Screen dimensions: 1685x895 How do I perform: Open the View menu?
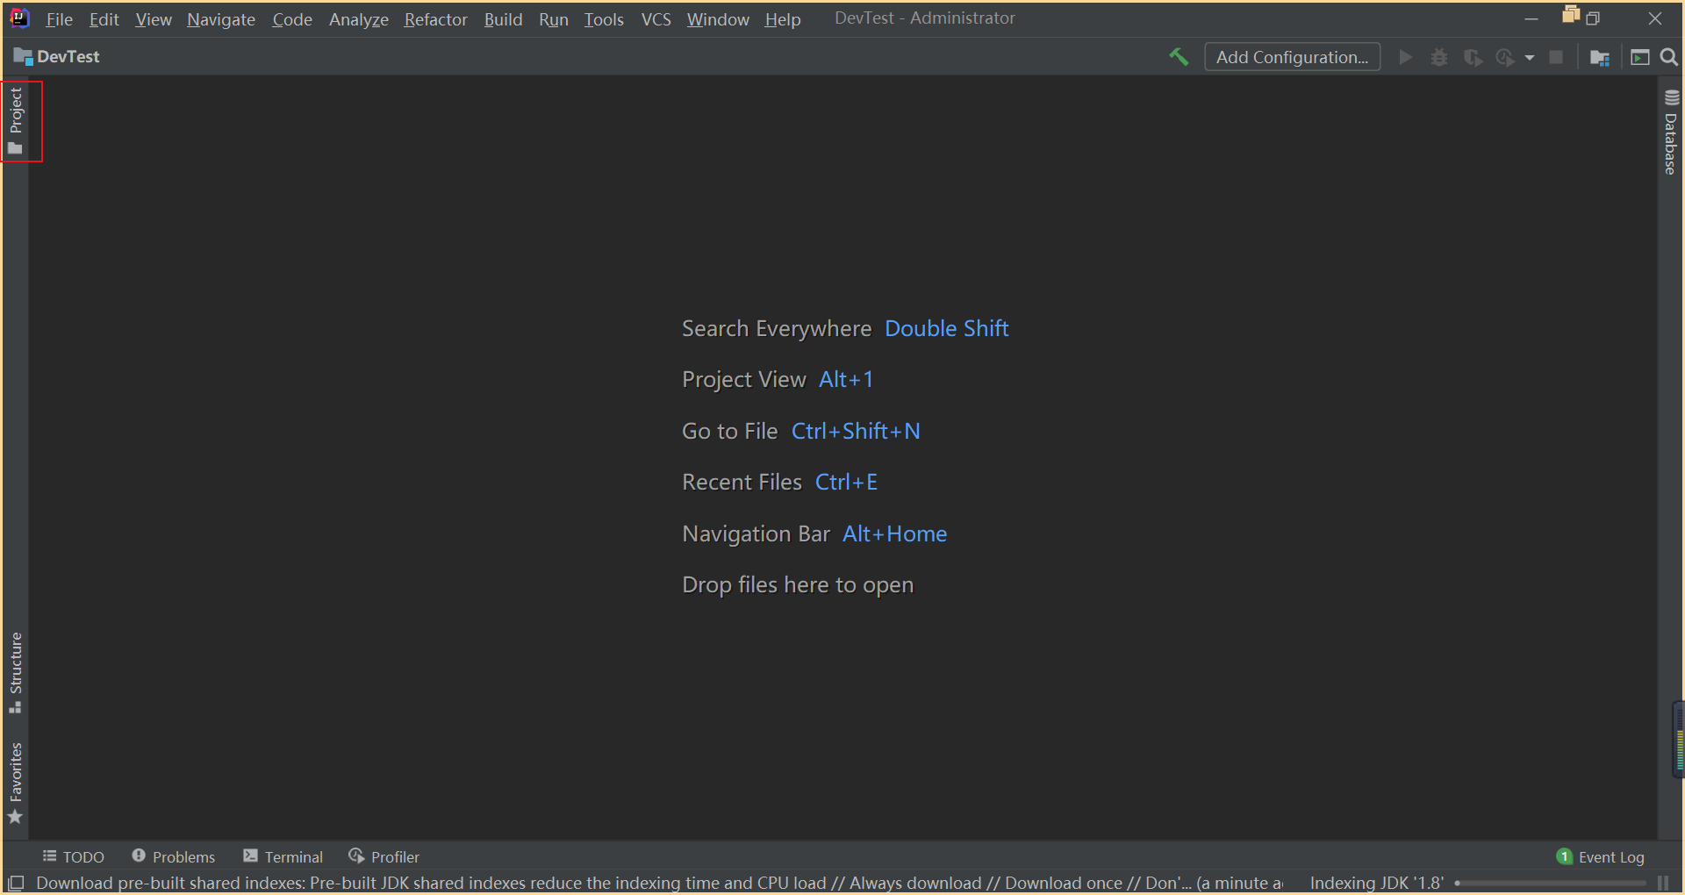point(154,19)
